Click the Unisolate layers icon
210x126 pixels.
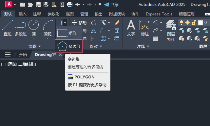[x=189, y=38]
